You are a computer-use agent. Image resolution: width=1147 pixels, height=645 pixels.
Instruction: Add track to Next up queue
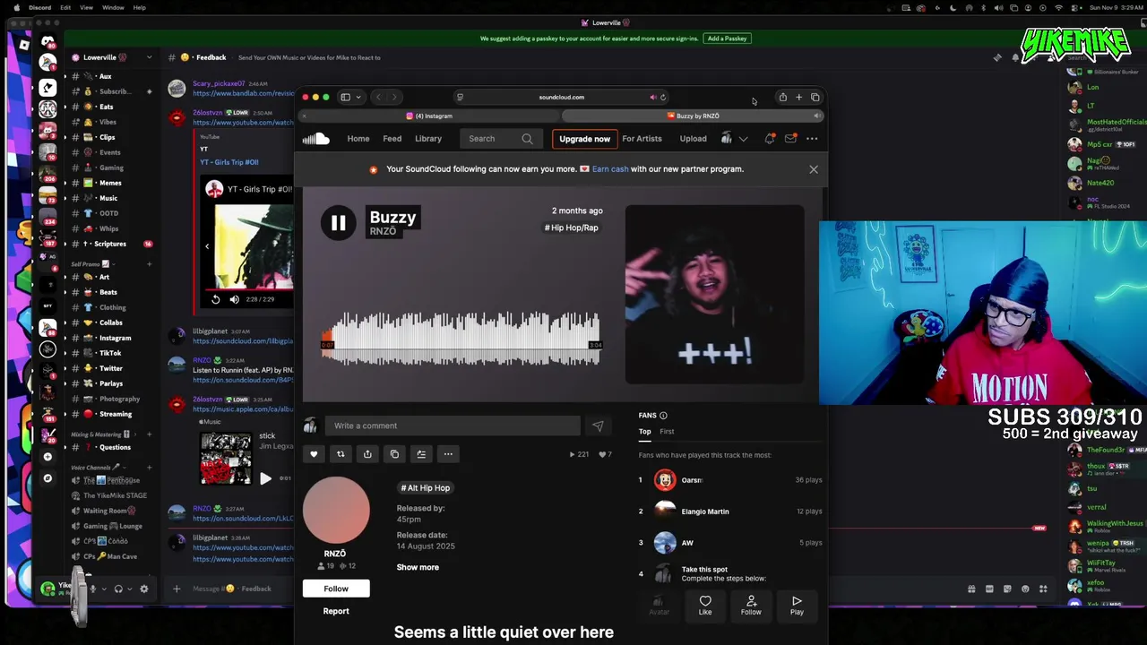click(x=421, y=454)
